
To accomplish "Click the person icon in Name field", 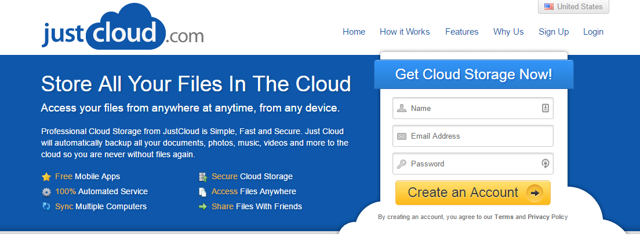I will point(402,108).
